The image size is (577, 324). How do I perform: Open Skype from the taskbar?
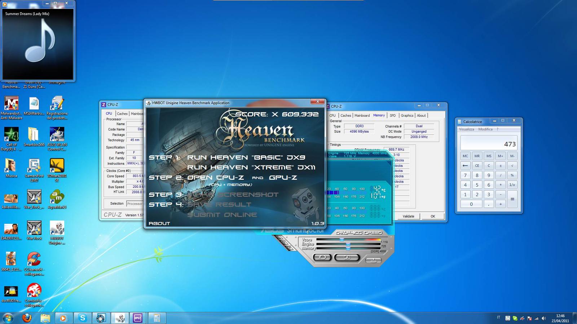83,318
